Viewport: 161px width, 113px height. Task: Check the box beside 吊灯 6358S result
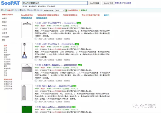point(36,107)
